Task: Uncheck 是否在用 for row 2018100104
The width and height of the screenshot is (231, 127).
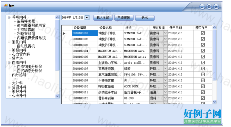Action: [x=203, y=51]
